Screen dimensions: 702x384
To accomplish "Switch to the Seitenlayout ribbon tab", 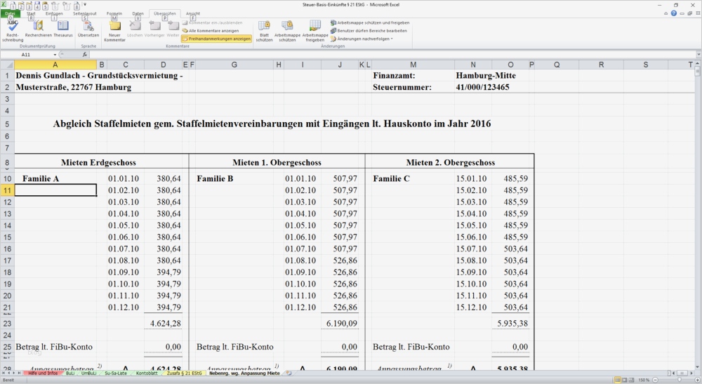I will pos(85,14).
